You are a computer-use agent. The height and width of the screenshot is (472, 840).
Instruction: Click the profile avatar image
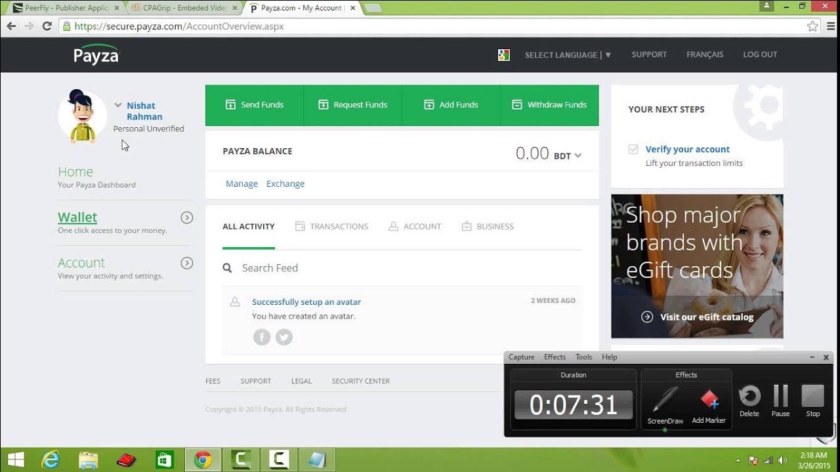pos(83,116)
